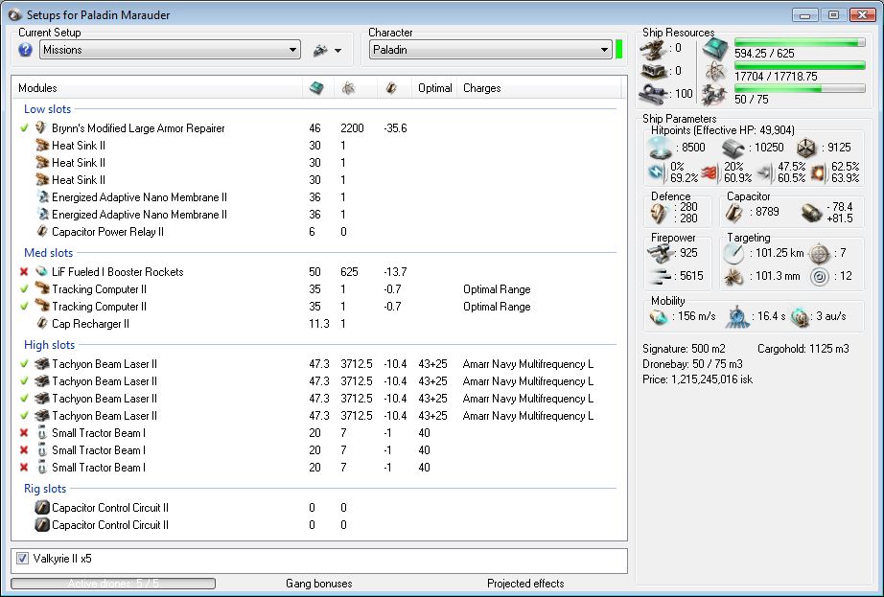This screenshot has height=597, width=884.
Task: Click the Cap Recharger II module icon
Action: (x=41, y=324)
